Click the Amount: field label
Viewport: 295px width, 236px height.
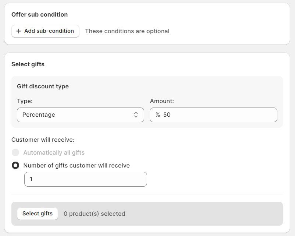pos(162,101)
